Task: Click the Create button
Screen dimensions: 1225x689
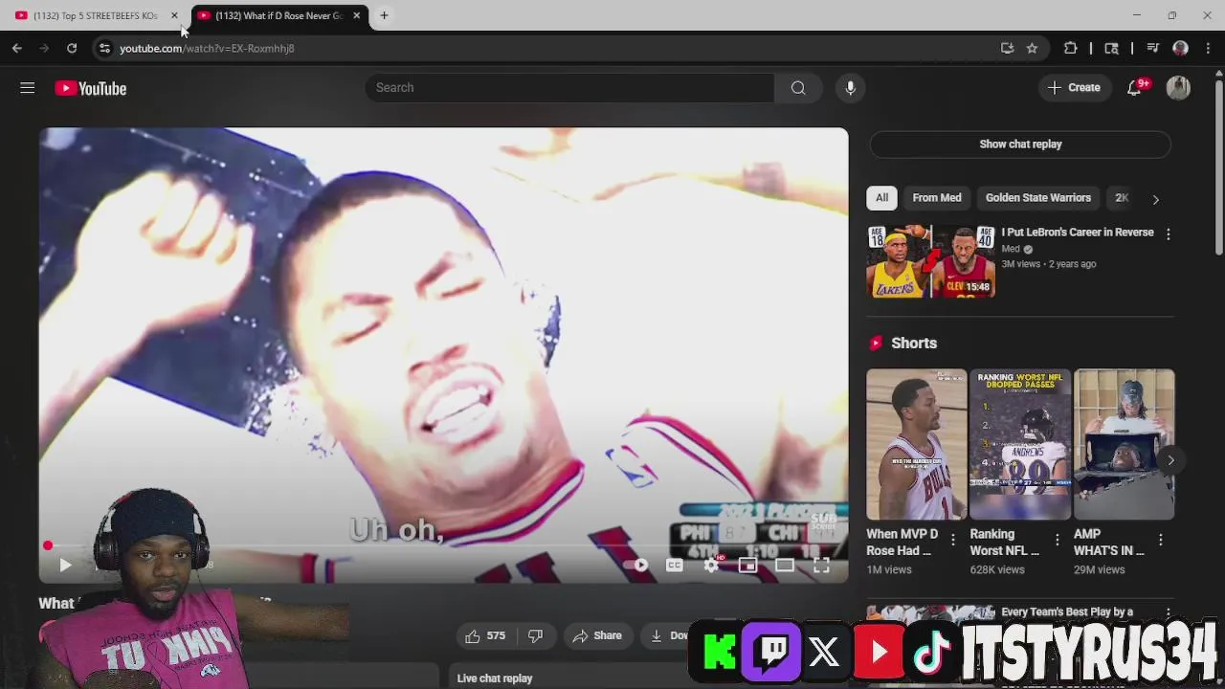Action: pos(1074,88)
